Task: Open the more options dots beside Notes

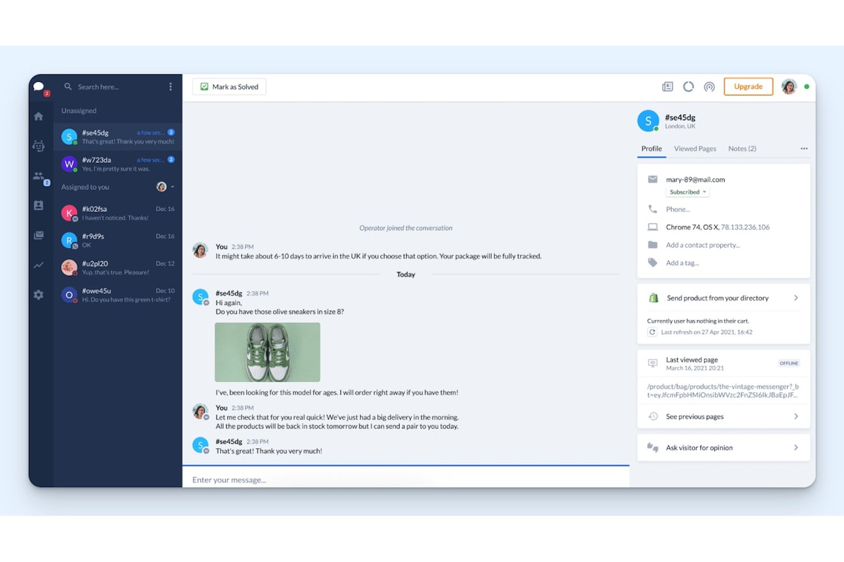Action: point(804,149)
